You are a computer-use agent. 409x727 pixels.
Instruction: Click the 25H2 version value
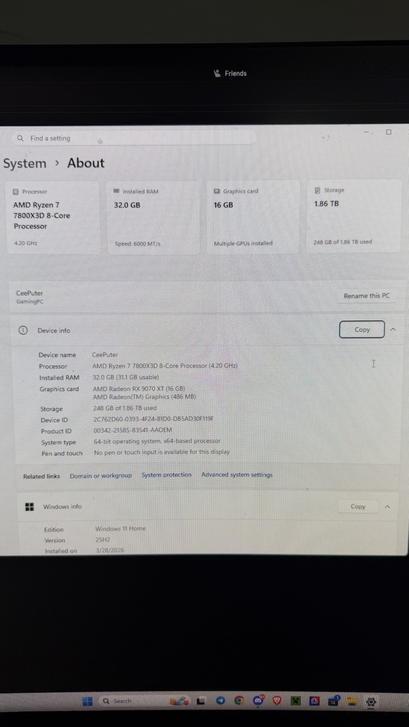coord(103,540)
